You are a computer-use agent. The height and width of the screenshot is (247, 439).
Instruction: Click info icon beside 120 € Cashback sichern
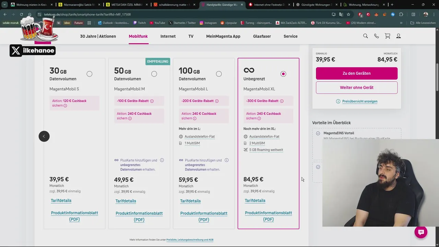coord(65,106)
